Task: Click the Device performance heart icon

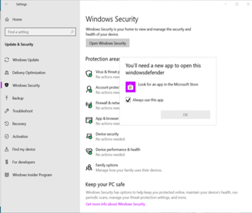Action: (x=89, y=151)
